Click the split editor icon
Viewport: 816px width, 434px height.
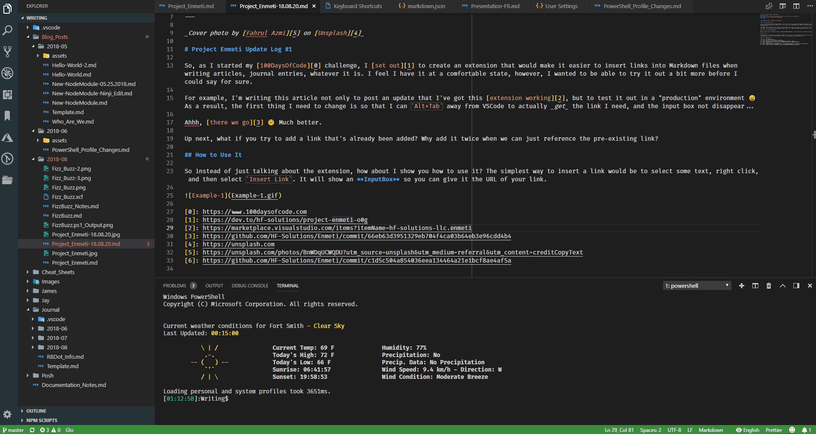coord(796,6)
